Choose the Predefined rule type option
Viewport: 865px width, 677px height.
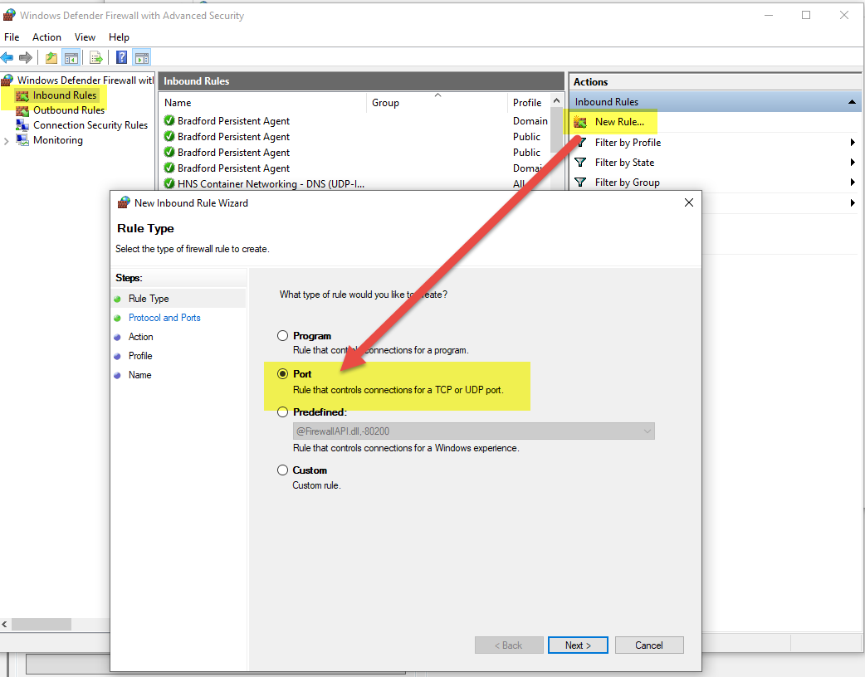(x=283, y=412)
